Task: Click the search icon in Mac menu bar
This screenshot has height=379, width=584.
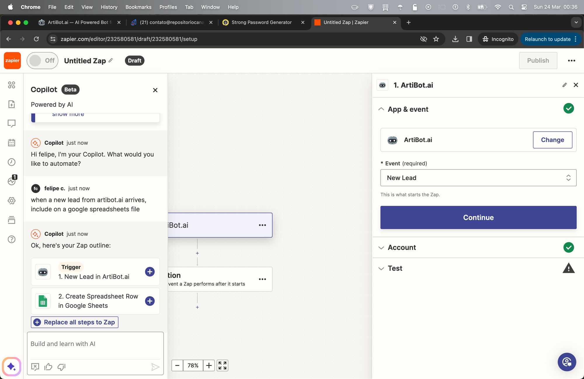Action: [511, 7]
